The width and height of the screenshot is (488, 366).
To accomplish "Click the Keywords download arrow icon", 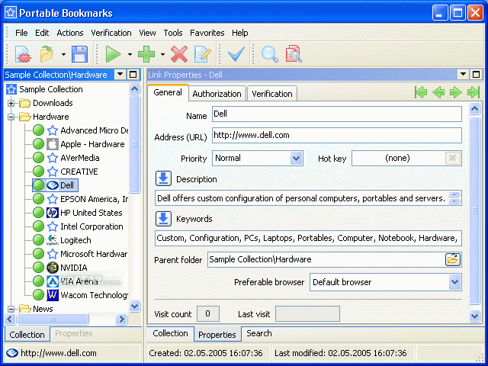I will tap(163, 219).
